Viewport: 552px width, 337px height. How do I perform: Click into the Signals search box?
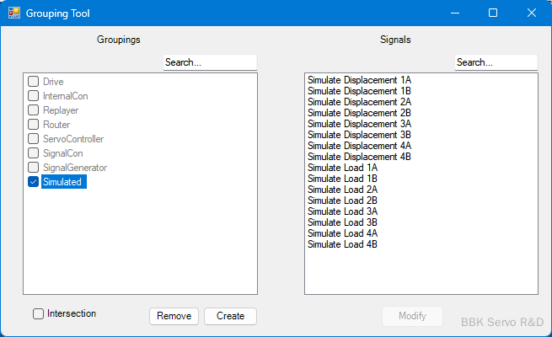coord(496,62)
